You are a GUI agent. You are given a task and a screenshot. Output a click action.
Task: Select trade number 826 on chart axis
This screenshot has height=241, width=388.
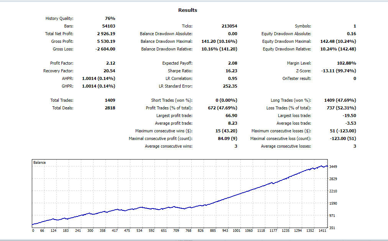click(x=201, y=231)
